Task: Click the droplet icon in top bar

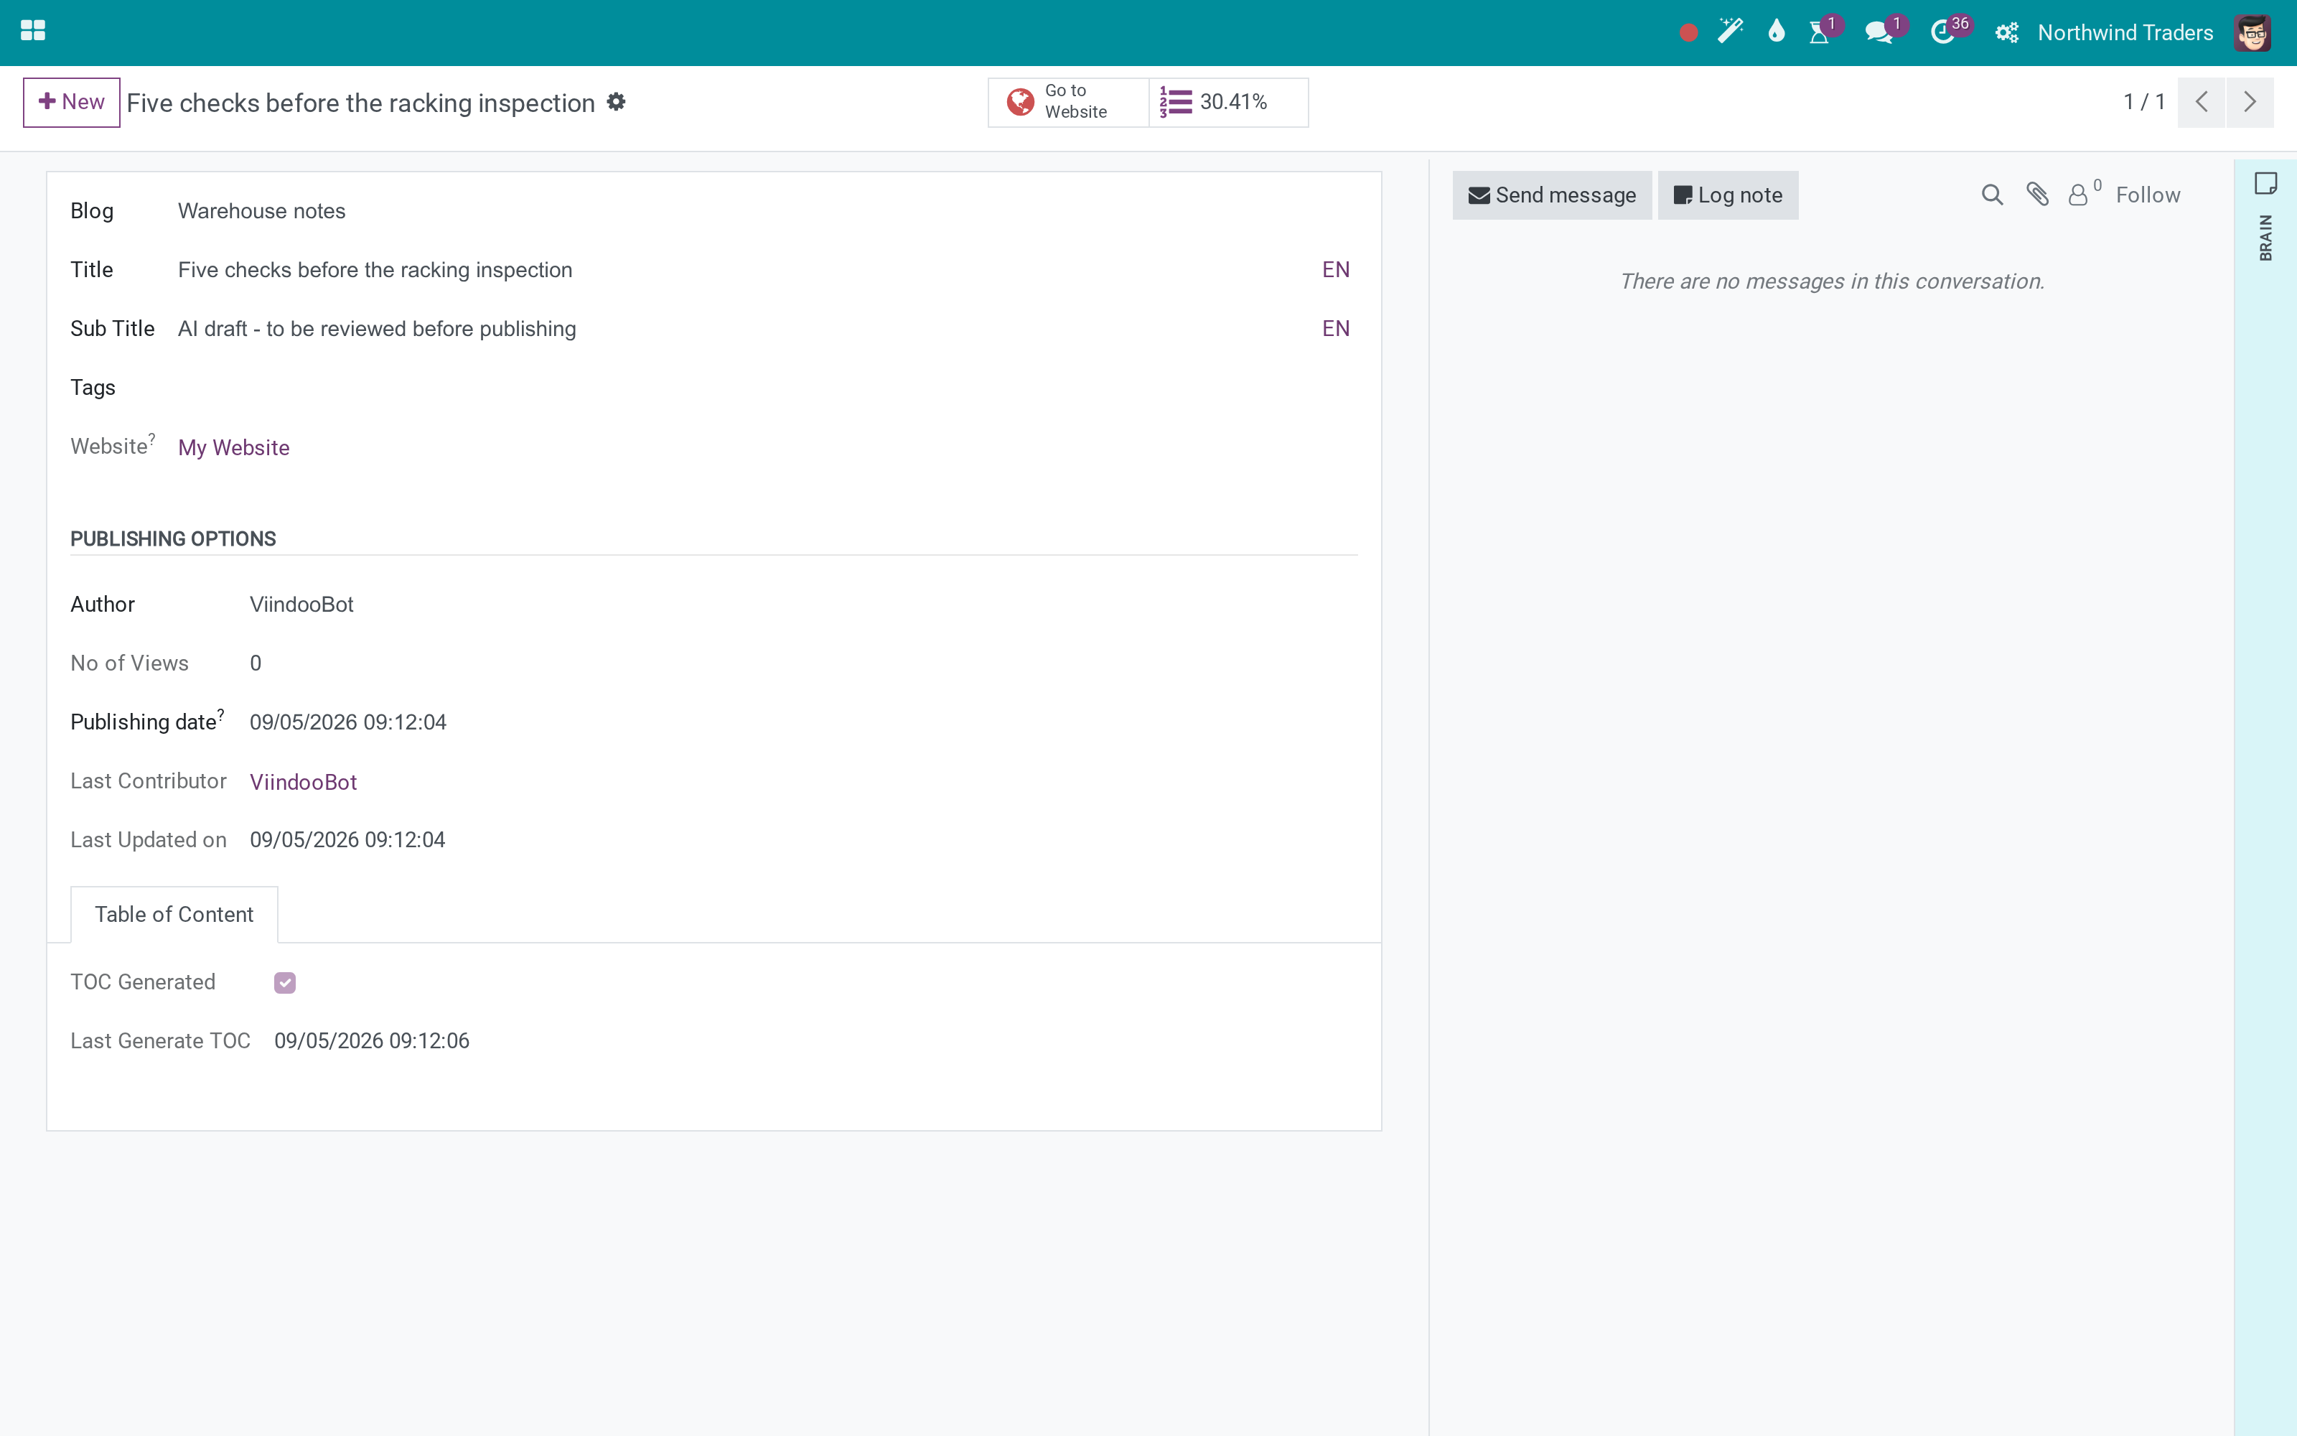Action: pos(1776,32)
